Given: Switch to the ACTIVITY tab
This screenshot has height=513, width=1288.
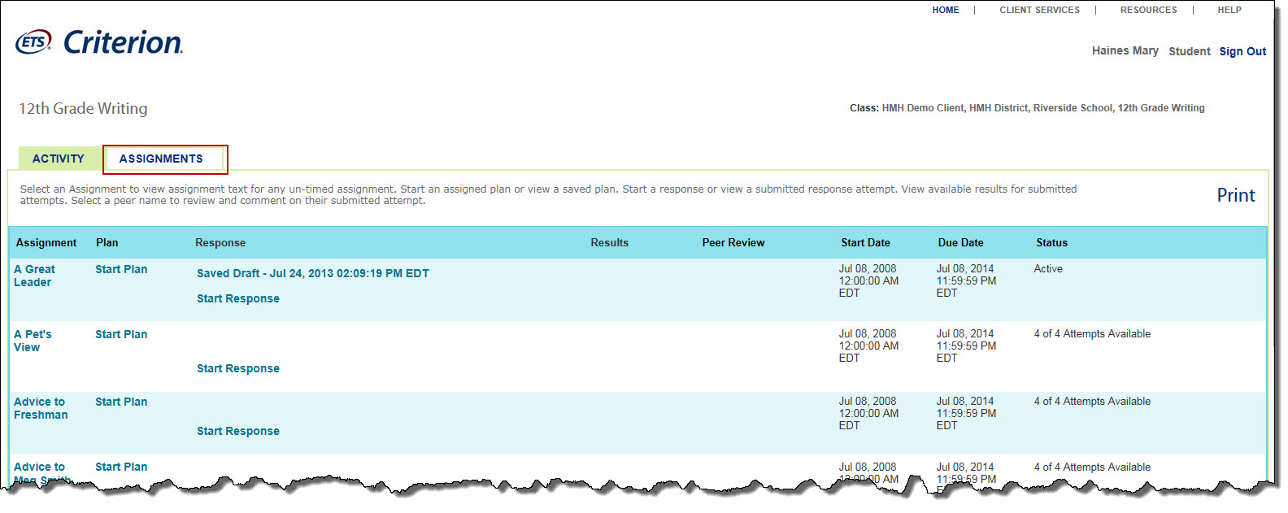Looking at the screenshot, I should tap(59, 159).
